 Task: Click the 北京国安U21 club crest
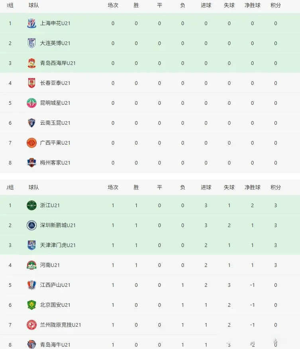(x=31, y=305)
